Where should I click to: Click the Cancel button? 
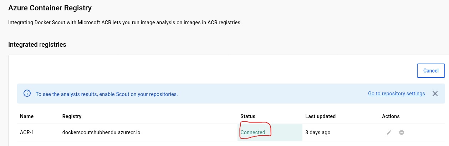pos(431,71)
